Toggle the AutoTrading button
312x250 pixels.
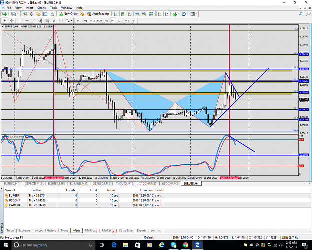click(x=98, y=14)
